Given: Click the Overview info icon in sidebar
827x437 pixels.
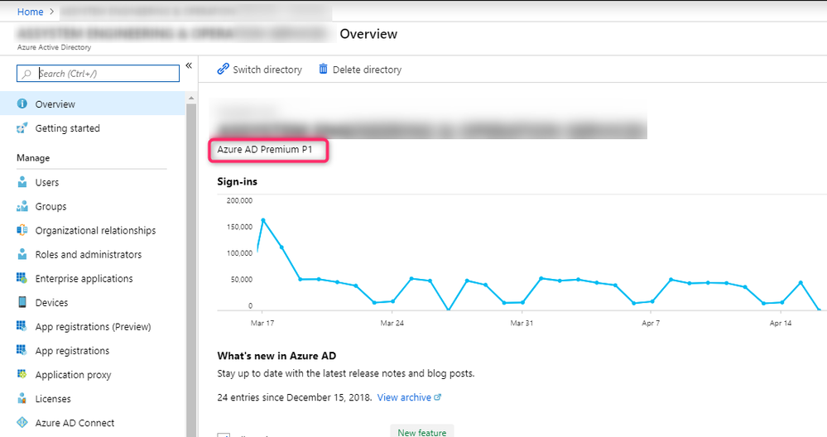Looking at the screenshot, I should 22,103.
